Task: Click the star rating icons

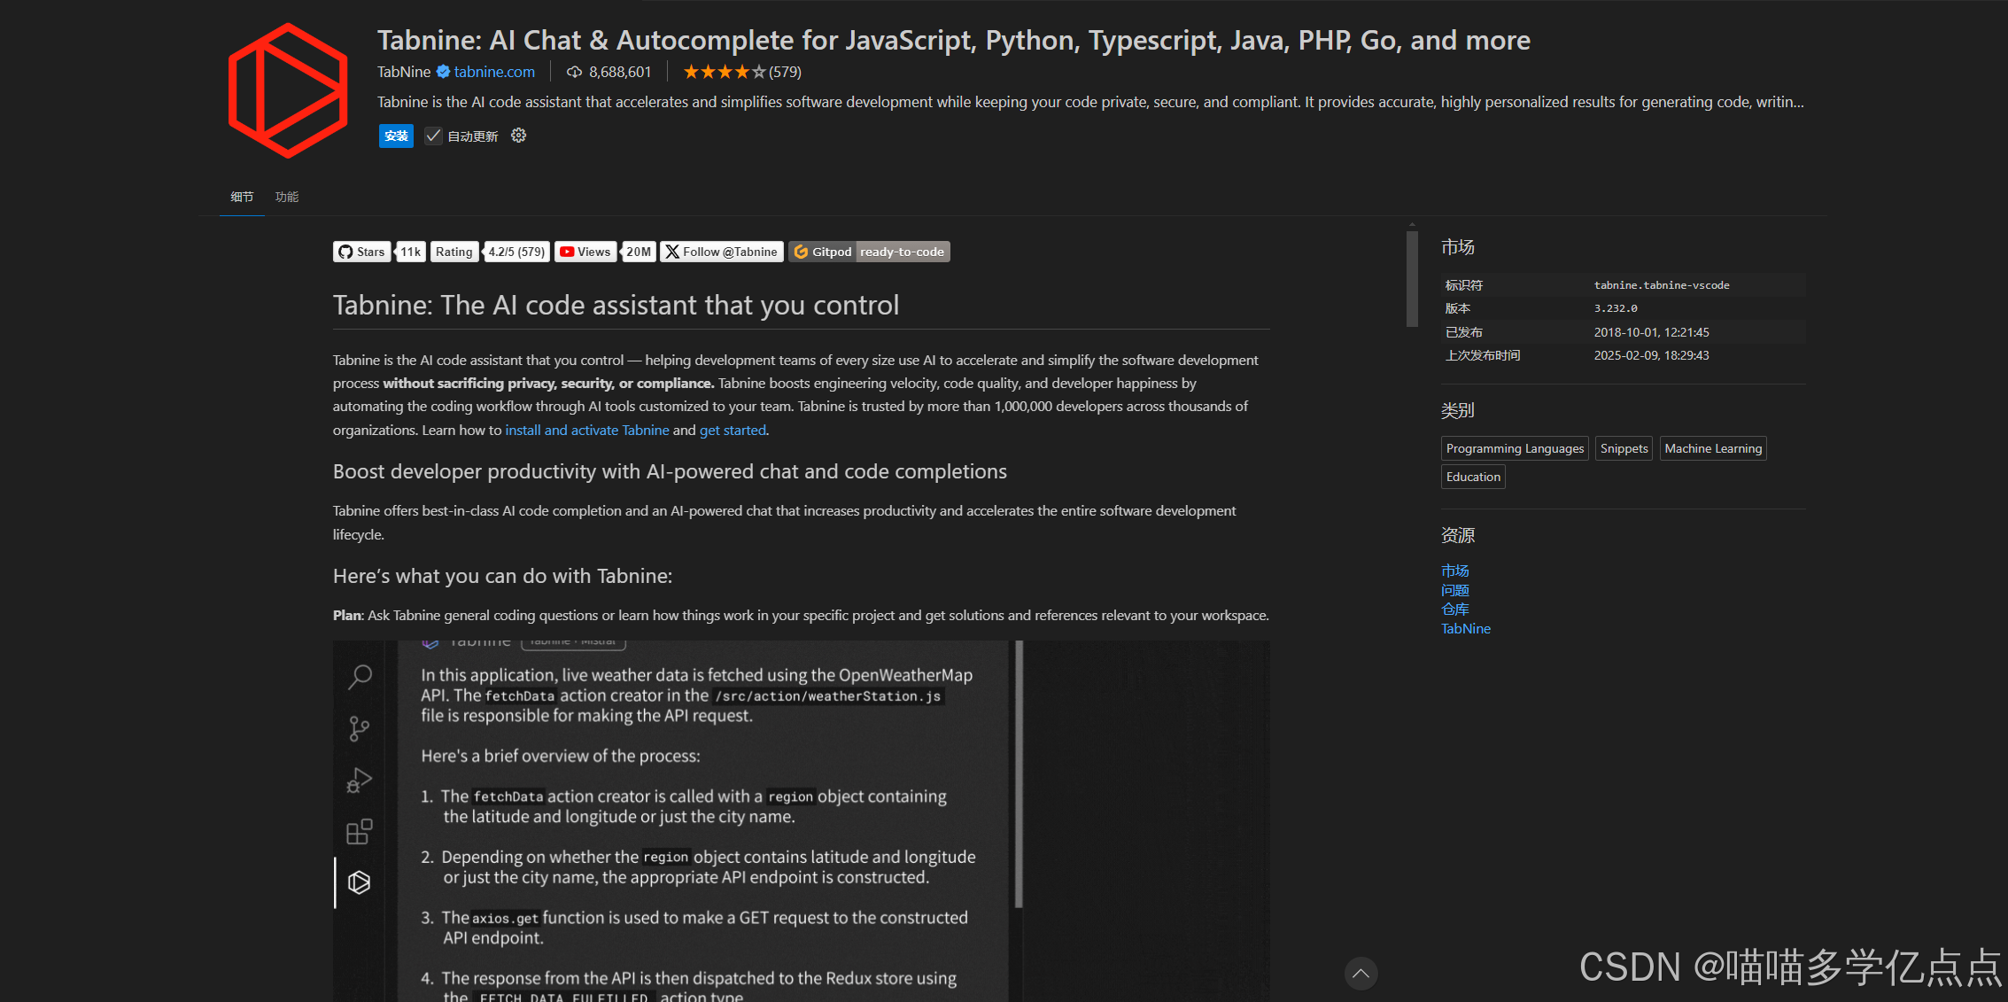Action: pos(724,72)
